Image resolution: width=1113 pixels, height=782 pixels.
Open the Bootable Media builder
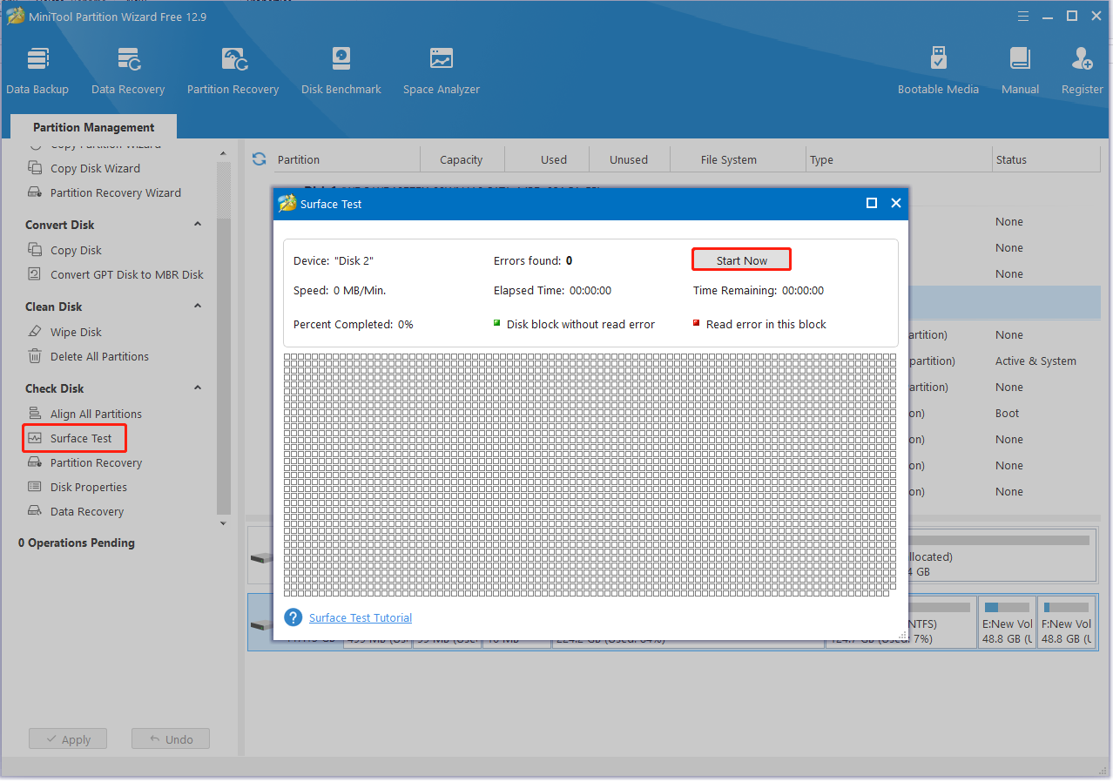[x=938, y=71]
